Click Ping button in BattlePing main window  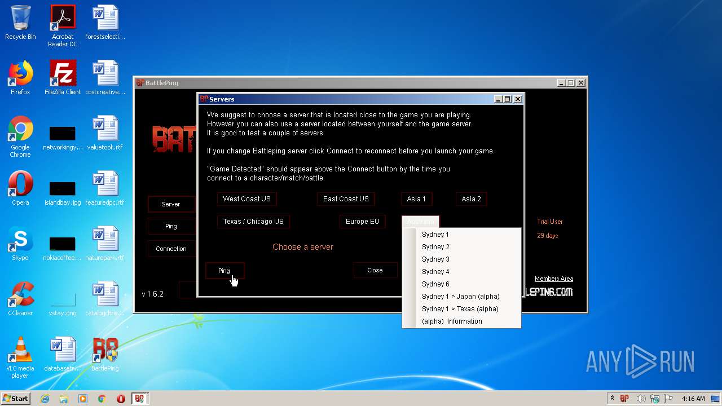click(x=171, y=226)
